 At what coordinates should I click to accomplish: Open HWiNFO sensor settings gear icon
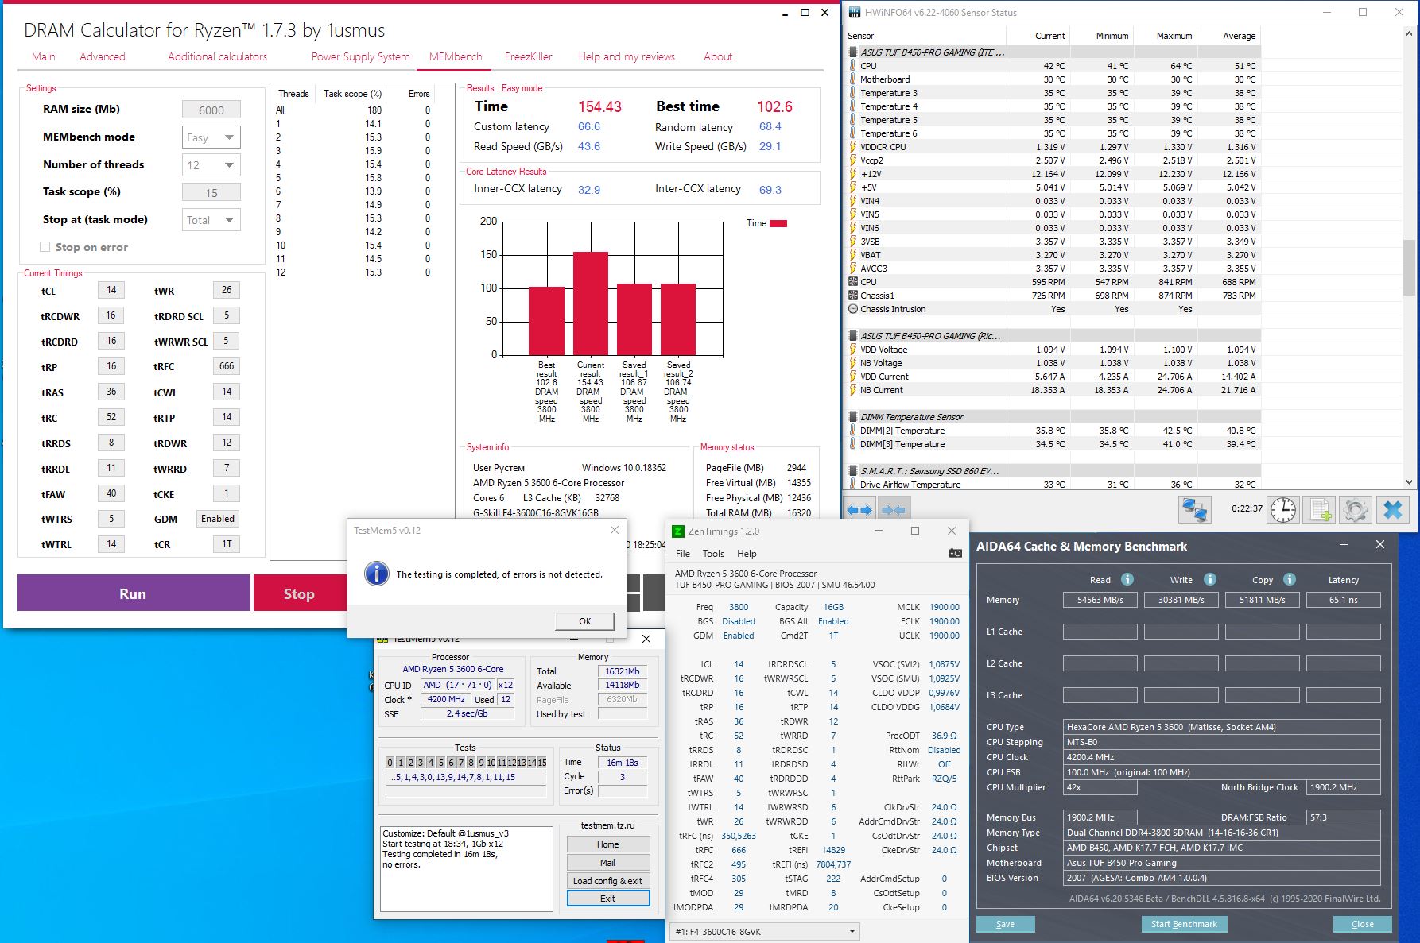tap(1356, 509)
